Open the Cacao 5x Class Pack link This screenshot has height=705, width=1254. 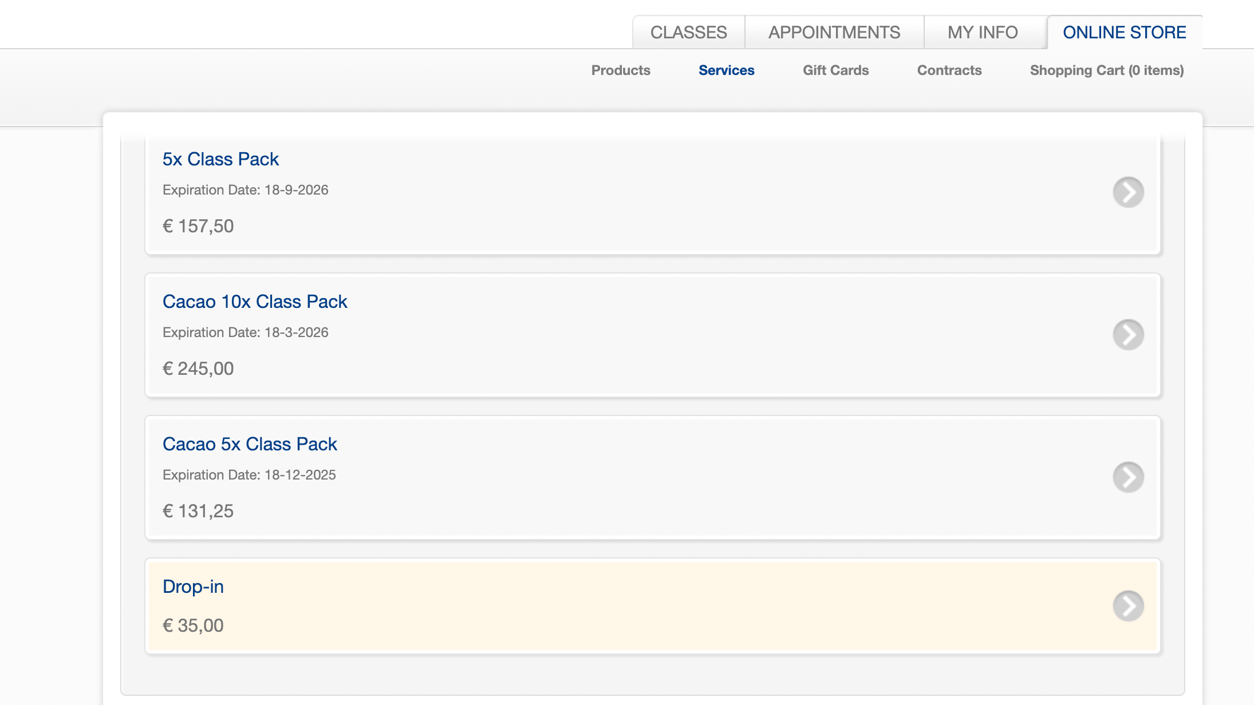click(x=250, y=444)
